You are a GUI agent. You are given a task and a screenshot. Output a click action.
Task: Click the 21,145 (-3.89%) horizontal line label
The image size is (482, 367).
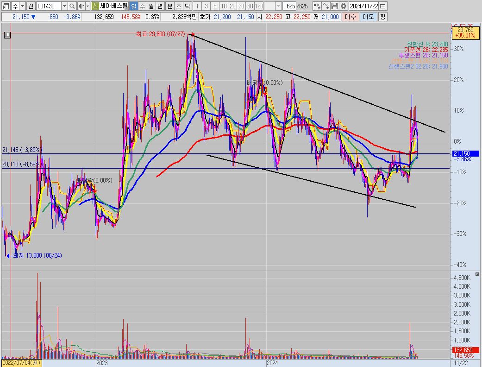pyautogui.click(x=22, y=150)
